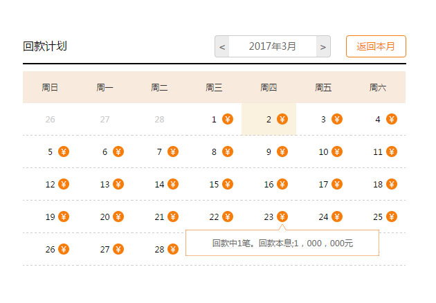Open the repayment icon on March 20
Image resolution: width=436 pixels, height=303 pixels.
pyautogui.click(x=118, y=217)
